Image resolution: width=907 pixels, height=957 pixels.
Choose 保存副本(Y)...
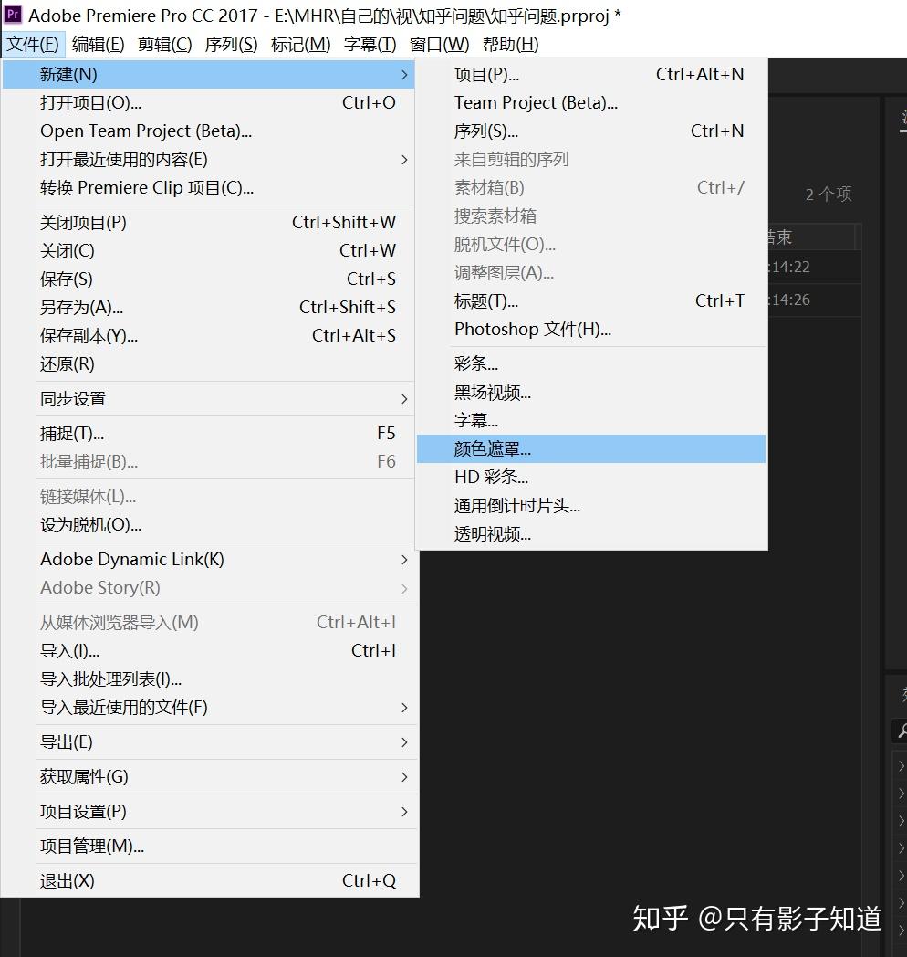209,336
